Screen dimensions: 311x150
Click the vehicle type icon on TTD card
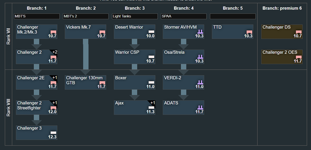coord(249,32)
